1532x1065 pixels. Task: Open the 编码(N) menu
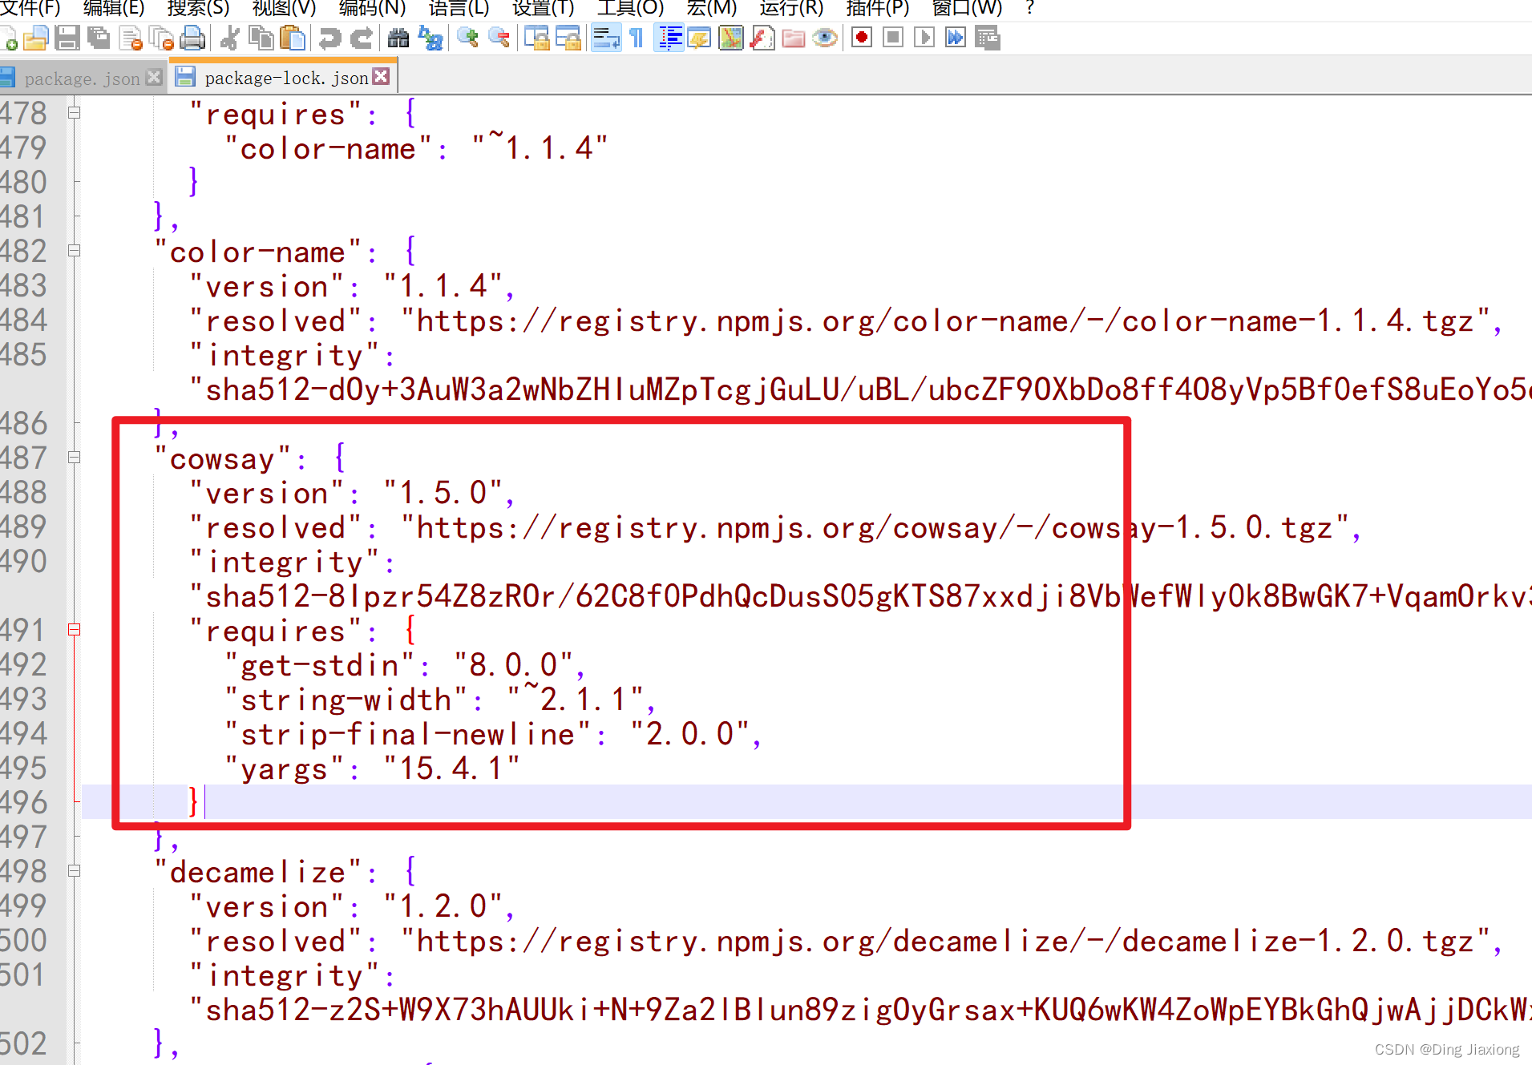tap(372, 9)
